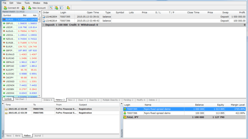248x139 pixels.
Task: Open the Tools menu
Action: coord(27,3)
